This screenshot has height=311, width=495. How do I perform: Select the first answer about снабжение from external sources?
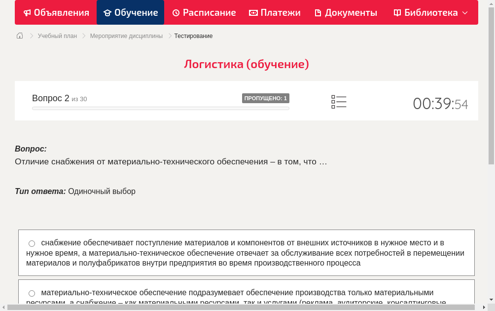point(32,243)
